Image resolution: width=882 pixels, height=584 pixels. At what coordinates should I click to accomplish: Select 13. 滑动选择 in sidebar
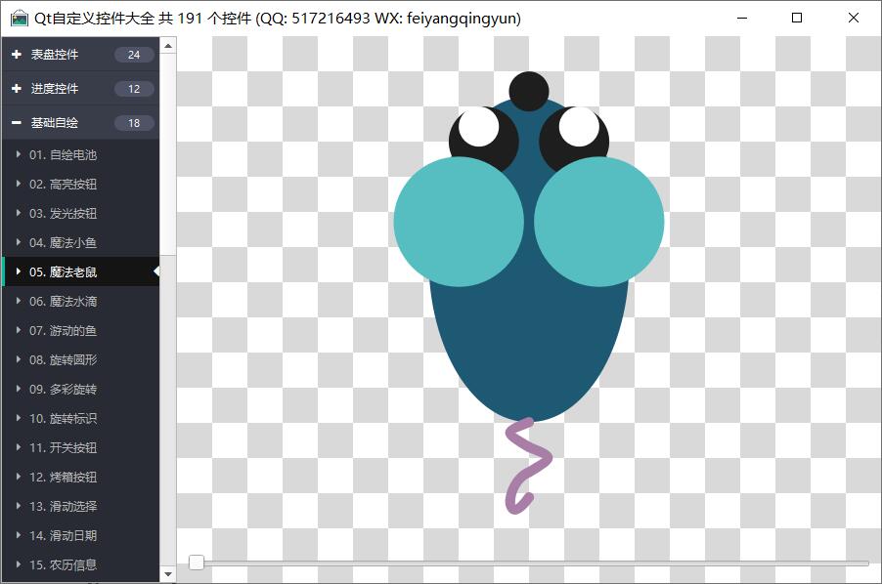coord(63,506)
